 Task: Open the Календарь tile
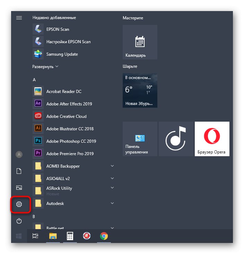pos(140,42)
